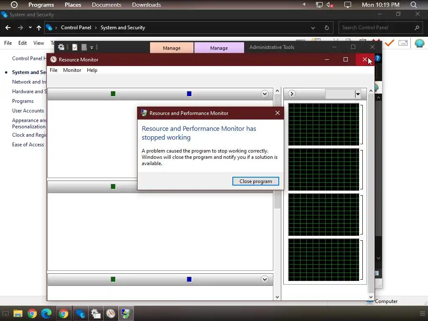Viewport: 428px width, 321px height.
Task: Open the quick access toolbar customize dropdown
Action: (92, 48)
